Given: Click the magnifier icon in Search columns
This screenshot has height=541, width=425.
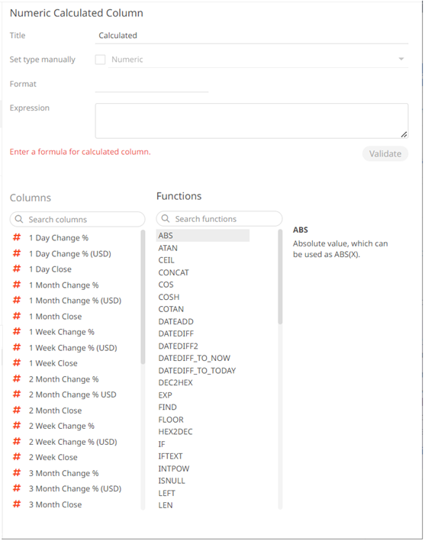Looking at the screenshot, I should pos(19,219).
